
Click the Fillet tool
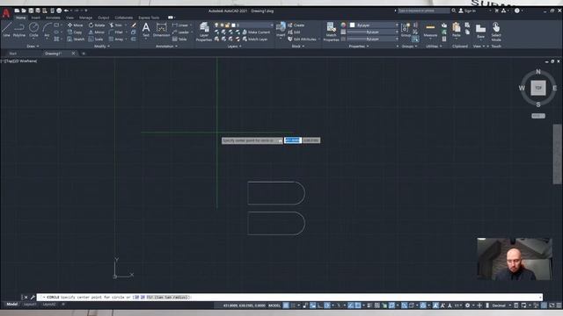115,32
